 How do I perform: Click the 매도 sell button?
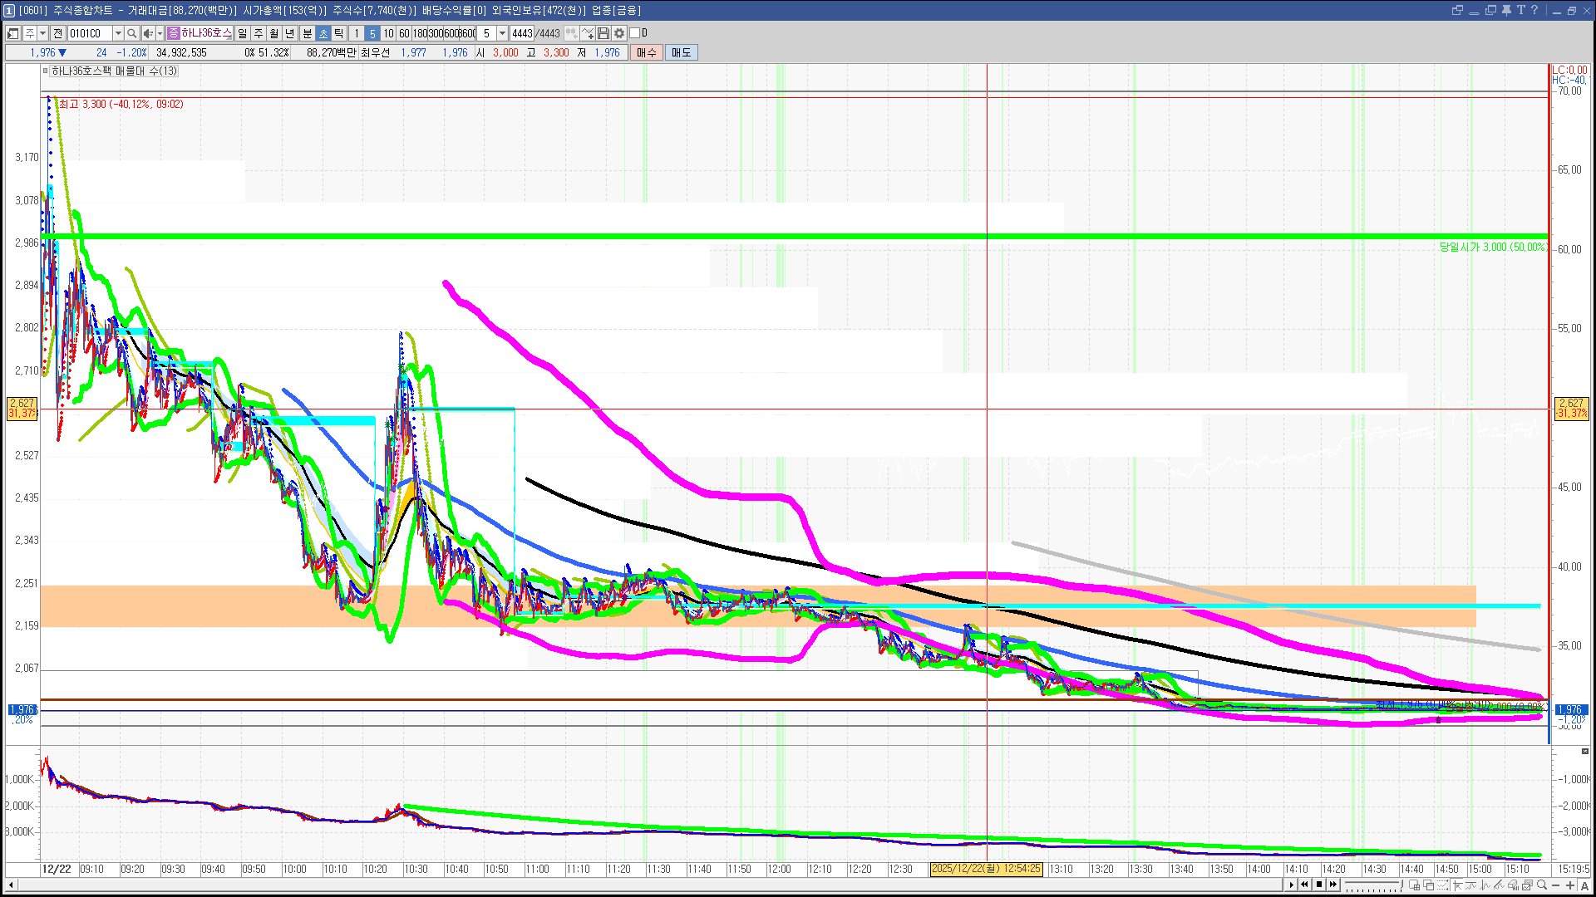682,52
